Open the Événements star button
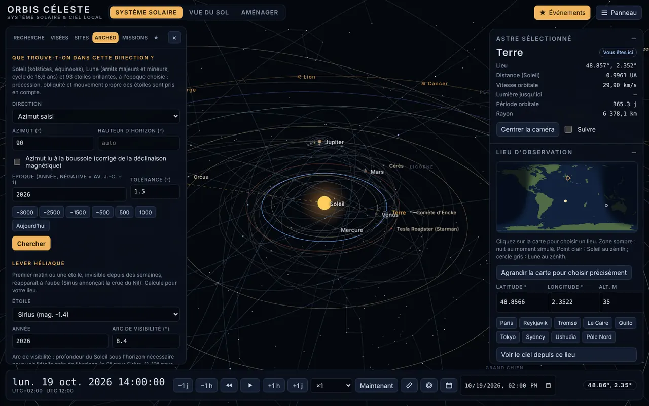Screen dimensions: 649x406 click(x=562, y=13)
